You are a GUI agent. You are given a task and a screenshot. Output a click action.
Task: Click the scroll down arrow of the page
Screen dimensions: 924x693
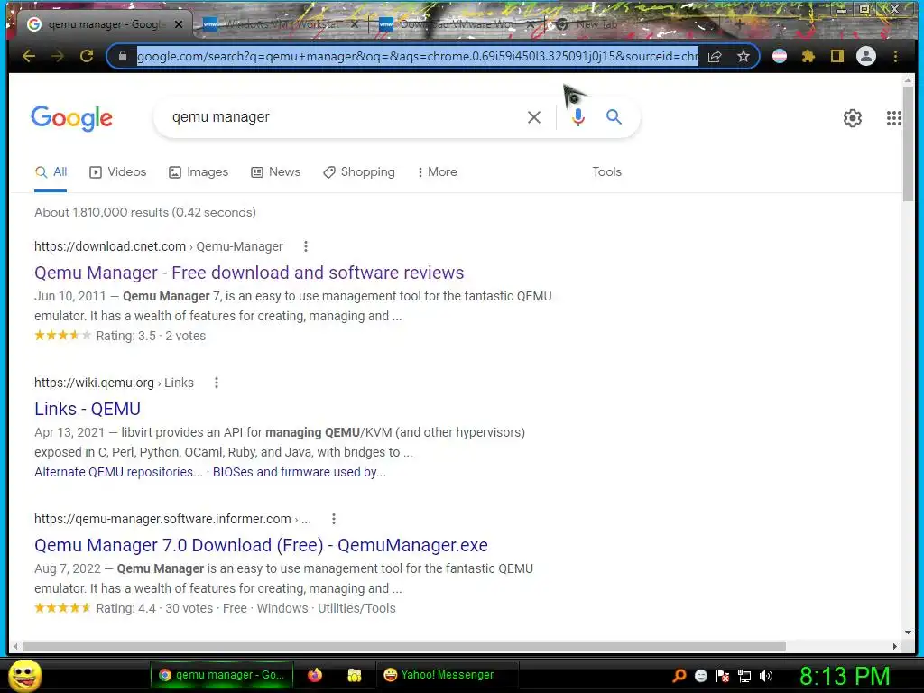coord(908,633)
